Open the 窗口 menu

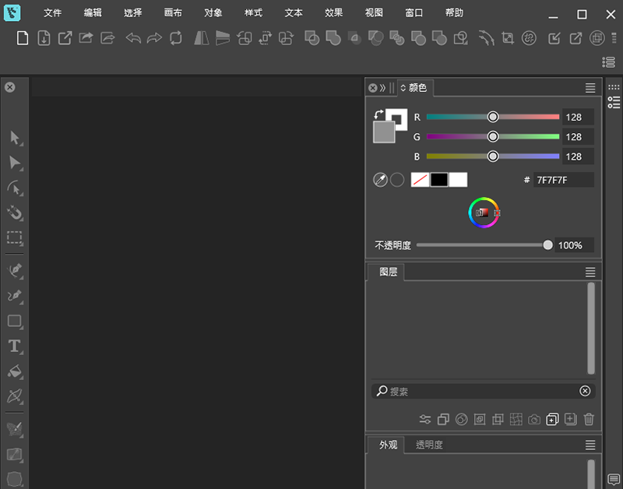click(x=414, y=13)
